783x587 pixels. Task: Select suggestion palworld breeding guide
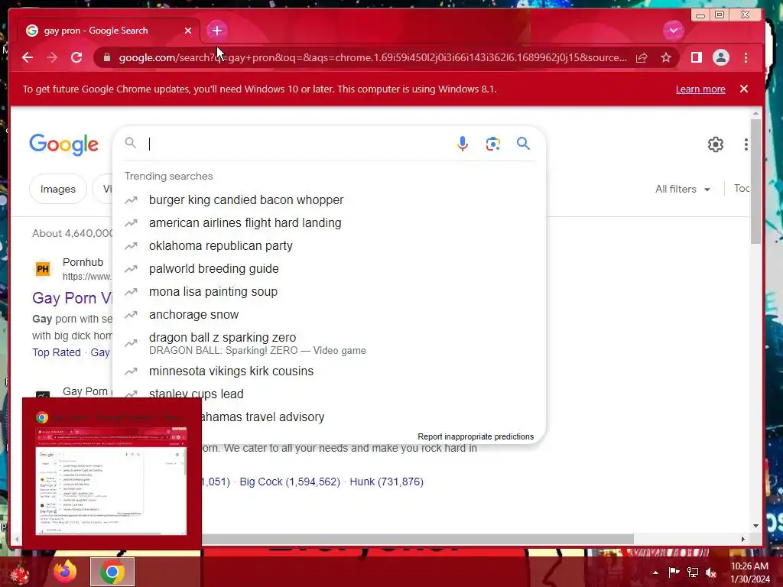[x=330, y=268]
